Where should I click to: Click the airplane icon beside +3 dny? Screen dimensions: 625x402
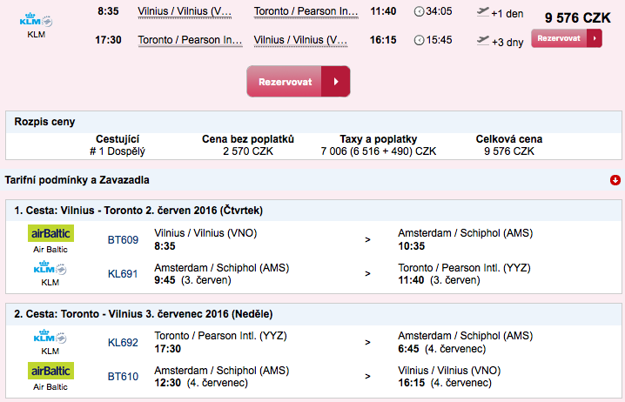tap(483, 41)
